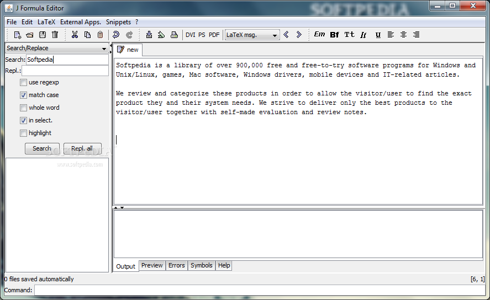Switch to the Symbols tab
The width and height of the screenshot is (490, 300).
point(202,265)
